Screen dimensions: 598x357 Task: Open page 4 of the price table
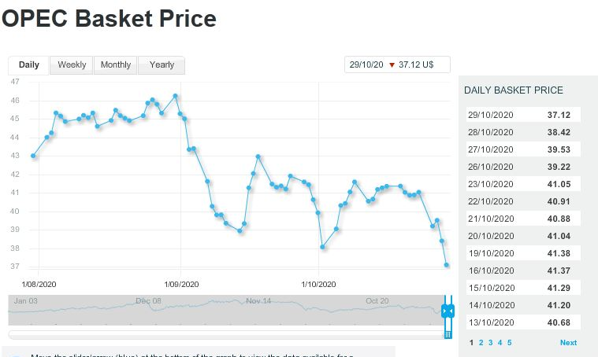(500, 343)
